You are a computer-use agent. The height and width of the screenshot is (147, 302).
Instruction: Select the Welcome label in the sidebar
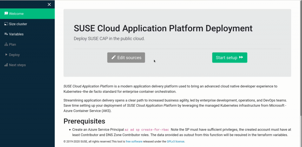16,13
